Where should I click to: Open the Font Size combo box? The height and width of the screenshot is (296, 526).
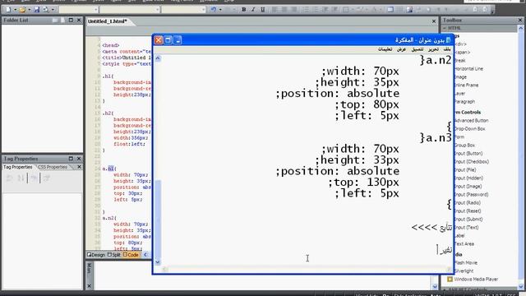click(x=183, y=9)
